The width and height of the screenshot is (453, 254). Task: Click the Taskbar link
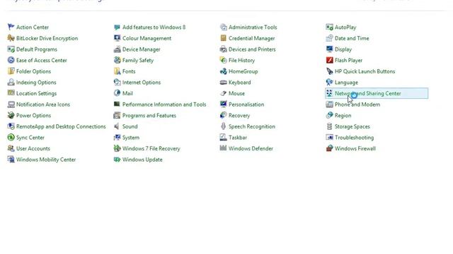(x=238, y=138)
